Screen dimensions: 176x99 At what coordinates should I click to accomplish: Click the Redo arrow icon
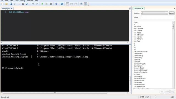(37, 4)
